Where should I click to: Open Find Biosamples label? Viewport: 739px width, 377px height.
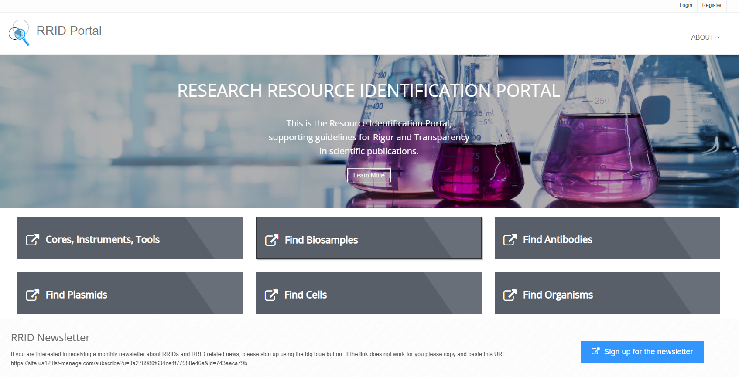pyautogui.click(x=321, y=240)
